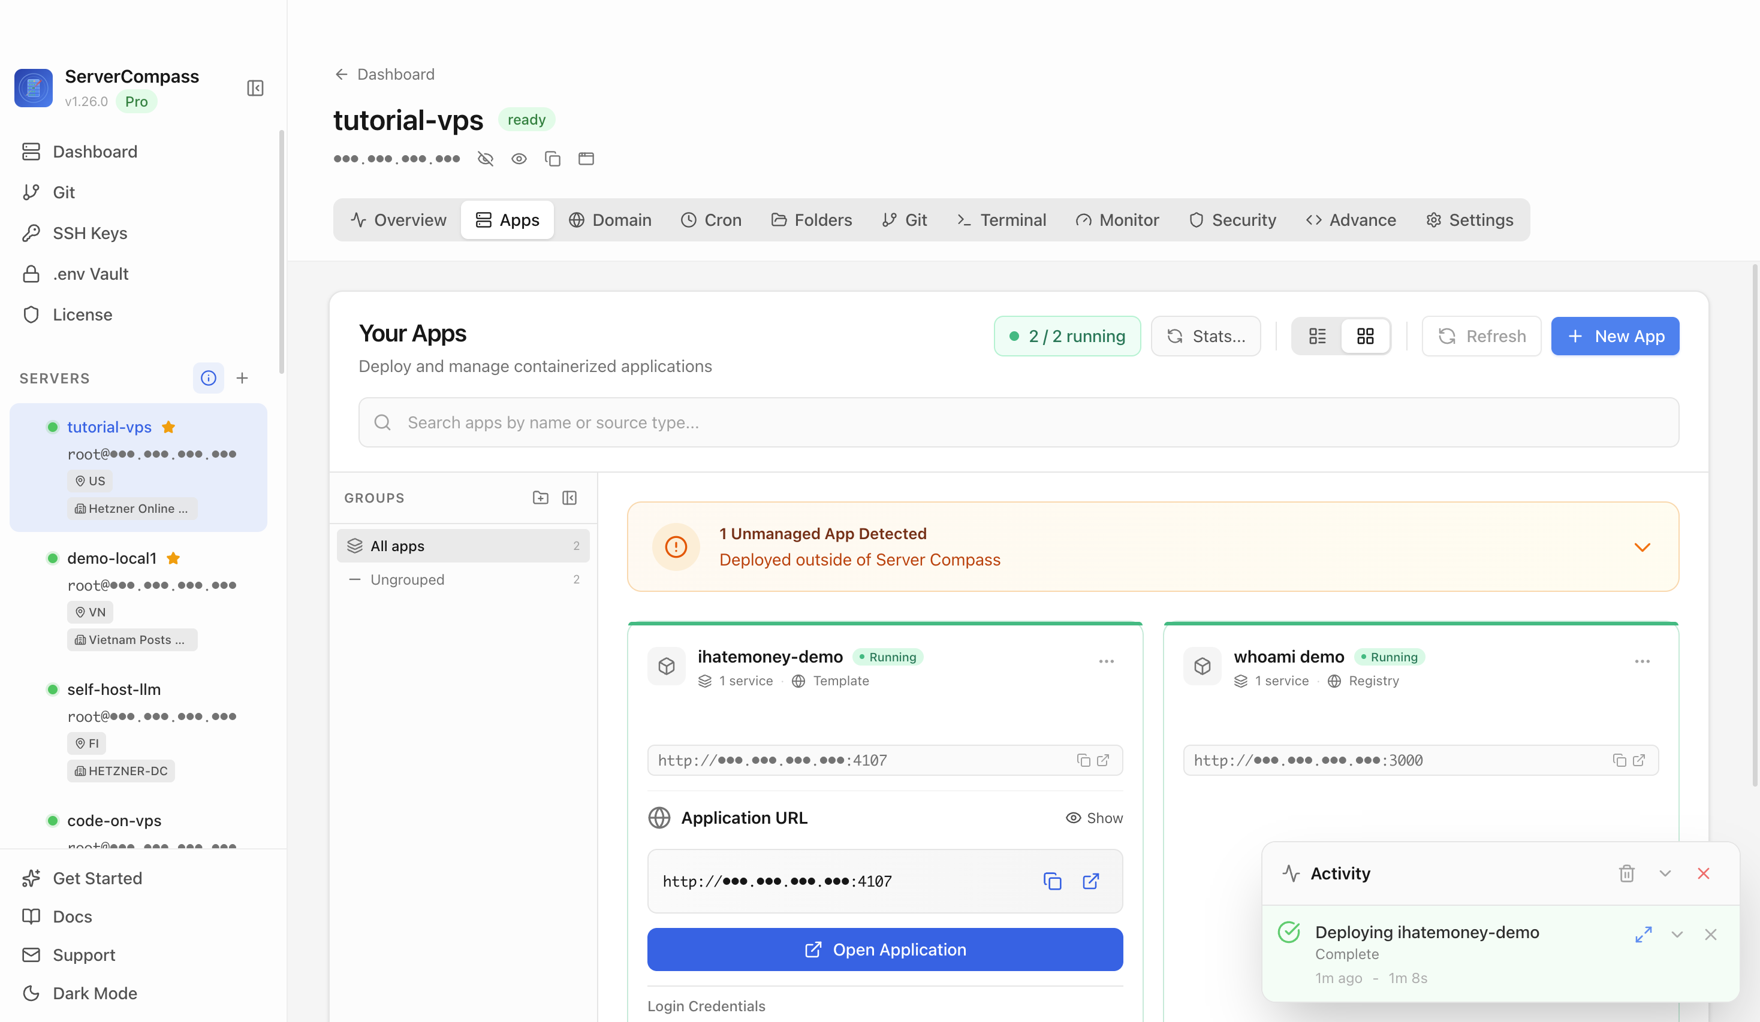This screenshot has height=1022, width=1760.
Task: Open whoami demo more options menu
Action: pyautogui.click(x=1642, y=661)
